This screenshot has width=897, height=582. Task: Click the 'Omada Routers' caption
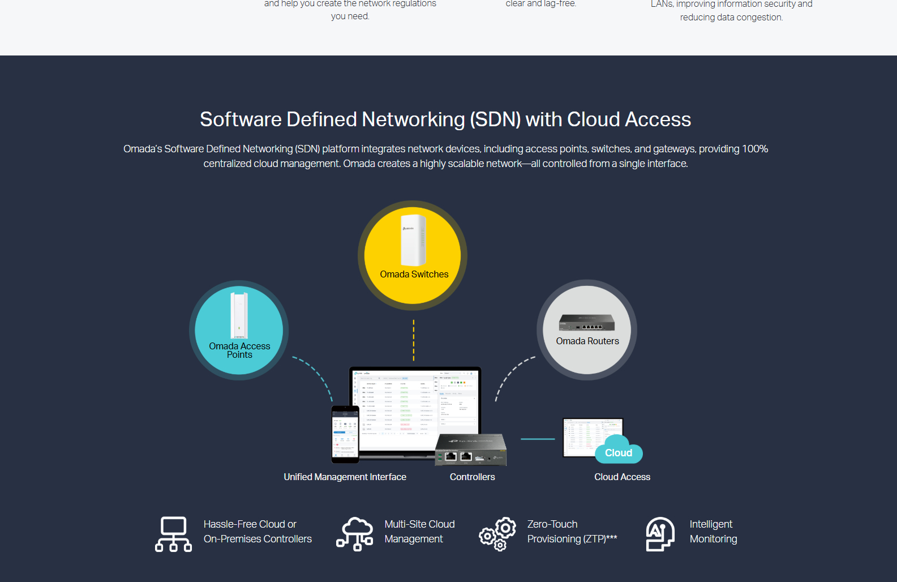coord(587,341)
